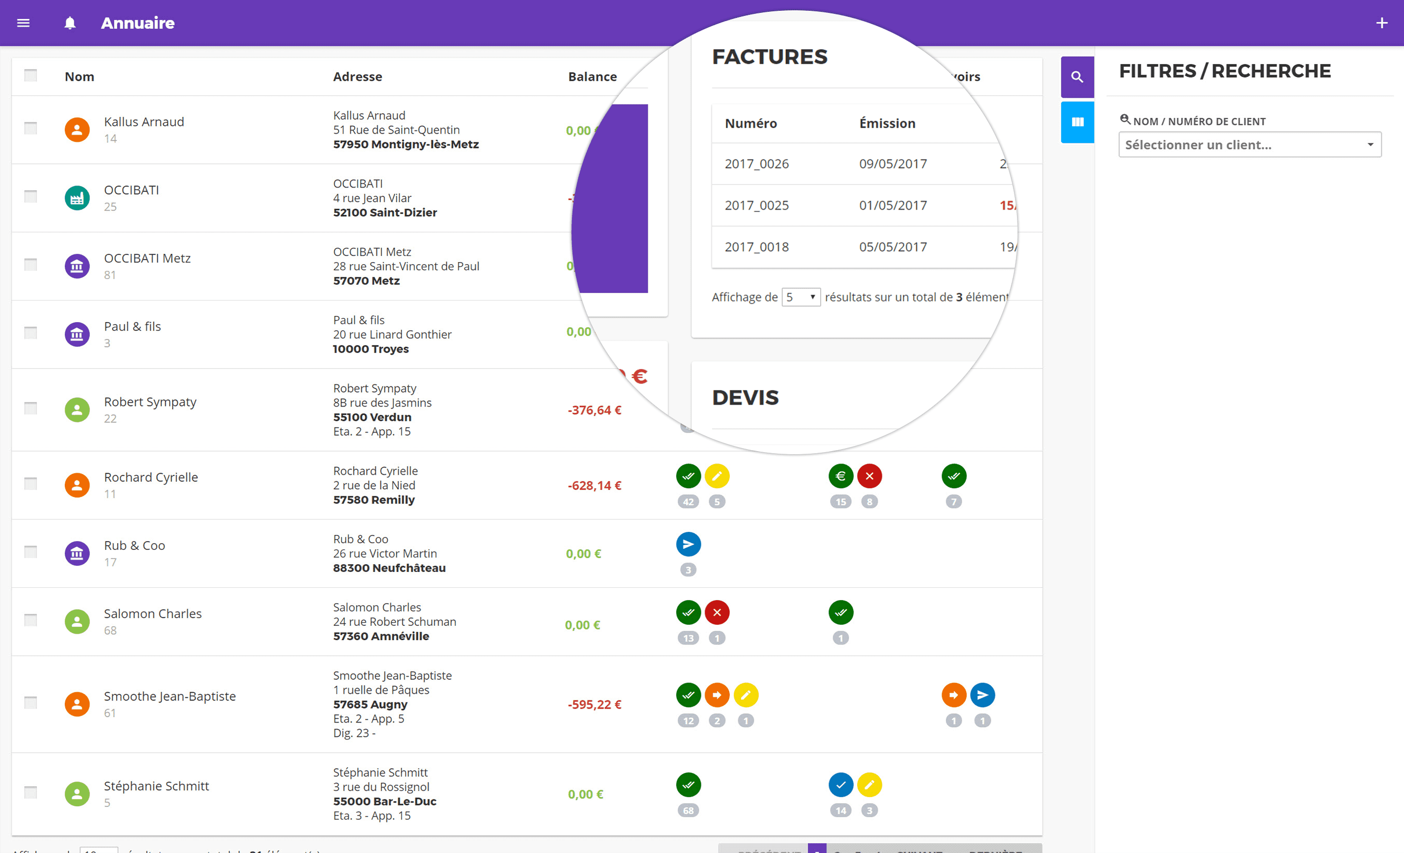This screenshot has height=853, width=1404.
Task: Click the purple bank avatar of Paul & fils
Action: (77, 335)
